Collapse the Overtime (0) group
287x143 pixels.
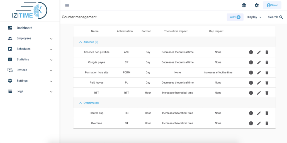pos(89,103)
